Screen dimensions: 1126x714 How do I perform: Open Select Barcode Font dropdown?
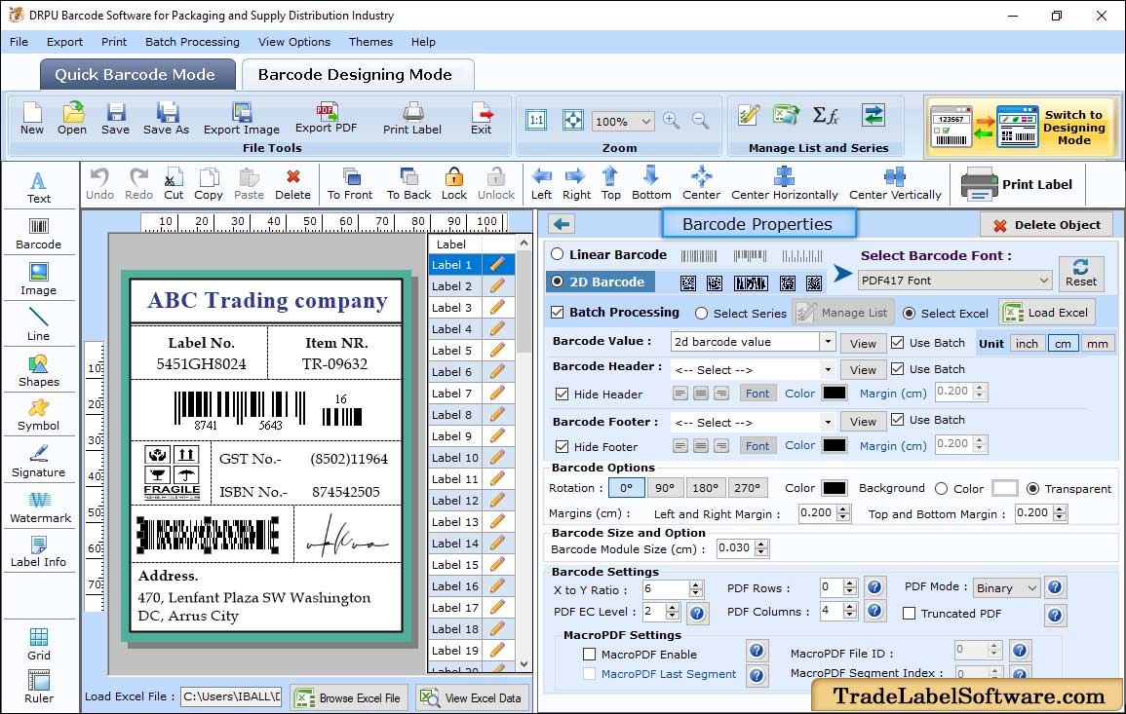955,281
